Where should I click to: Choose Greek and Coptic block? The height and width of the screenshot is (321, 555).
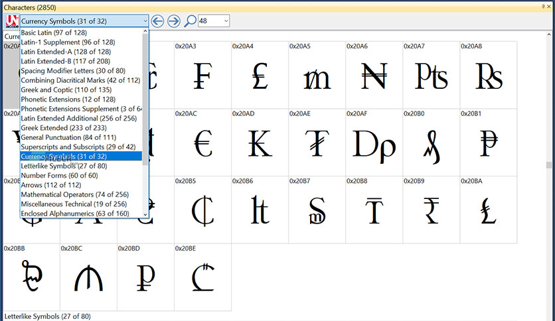[x=66, y=90]
